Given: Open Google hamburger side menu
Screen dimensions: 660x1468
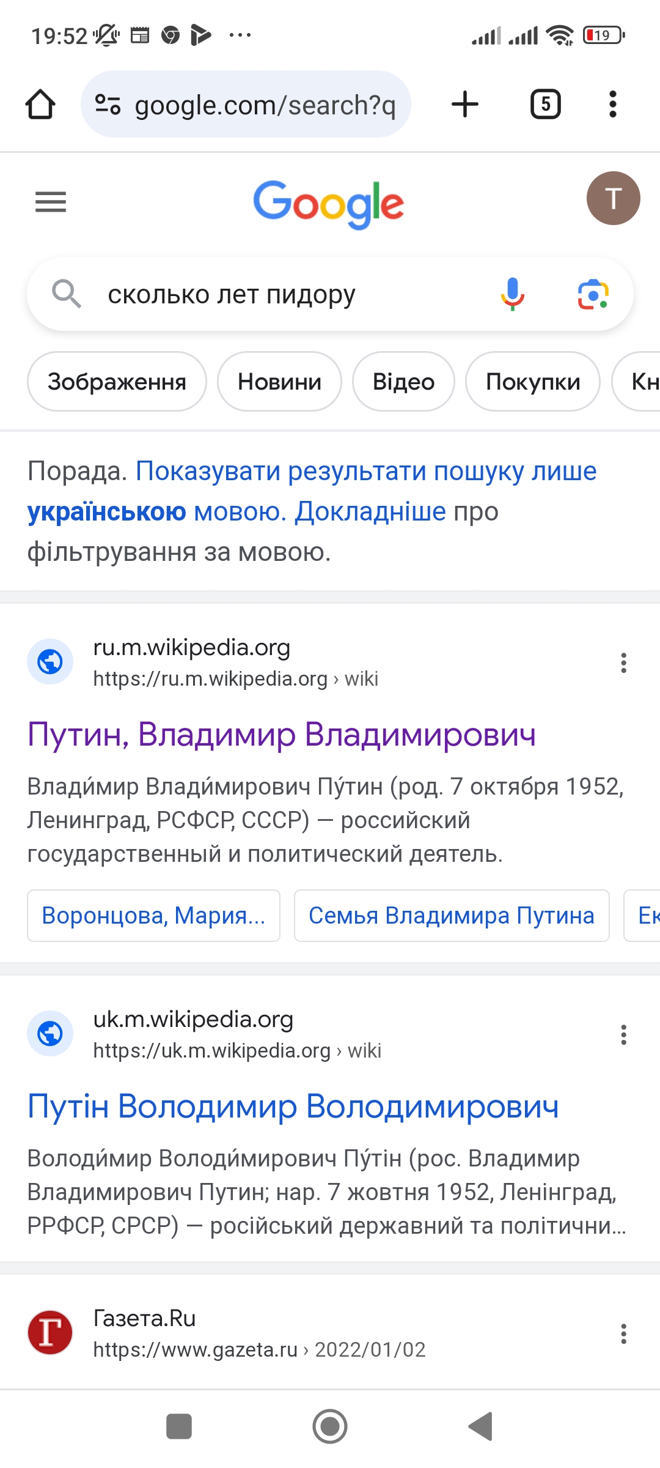Looking at the screenshot, I should coord(51,201).
